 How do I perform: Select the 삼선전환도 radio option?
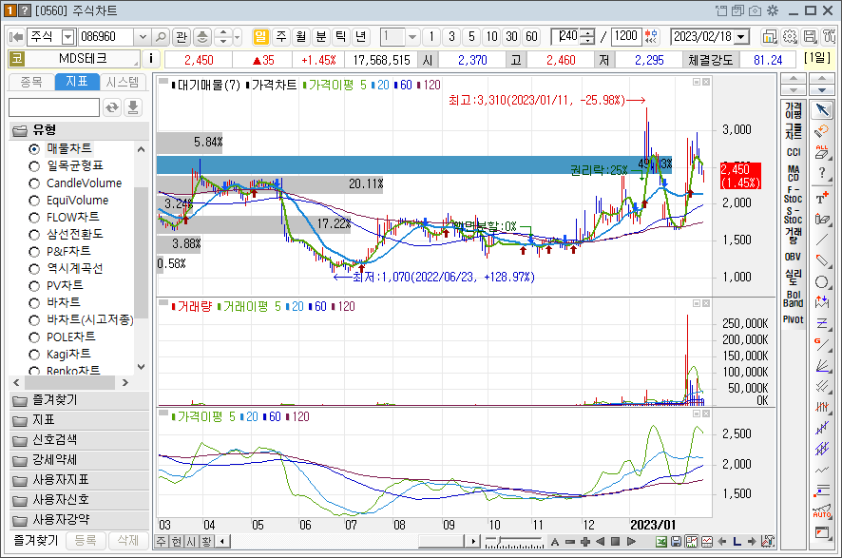click(34, 235)
